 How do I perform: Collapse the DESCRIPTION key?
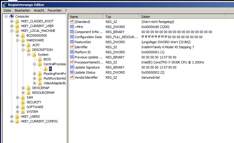23,50
